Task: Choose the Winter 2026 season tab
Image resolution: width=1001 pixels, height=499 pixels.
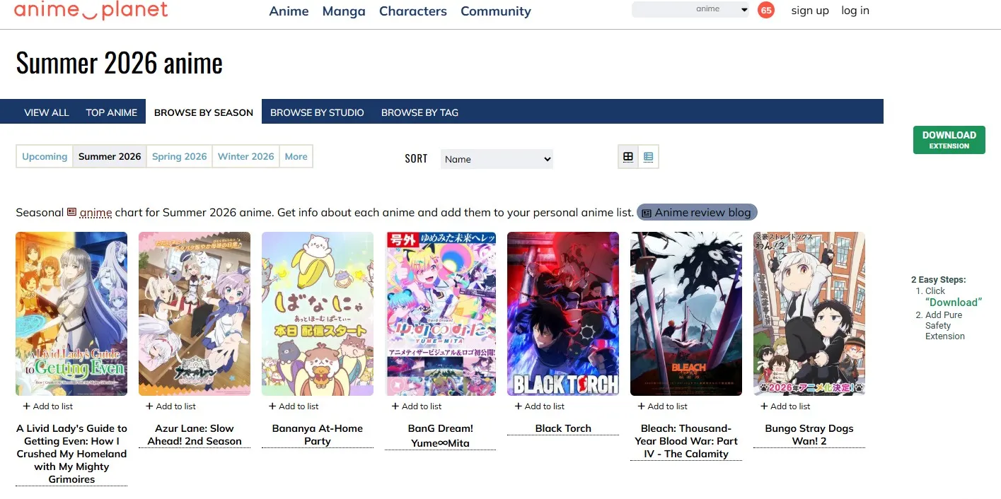Action: click(245, 156)
